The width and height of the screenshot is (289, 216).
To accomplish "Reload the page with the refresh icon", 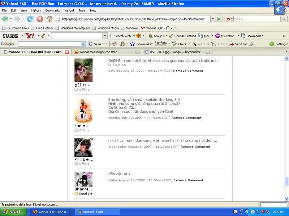I will click(x=30, y=19).
